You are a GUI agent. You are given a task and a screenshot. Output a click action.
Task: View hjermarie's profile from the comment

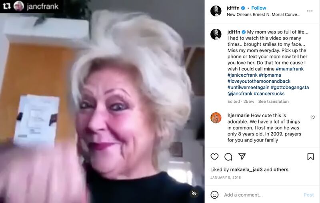[x=238, y=115]
